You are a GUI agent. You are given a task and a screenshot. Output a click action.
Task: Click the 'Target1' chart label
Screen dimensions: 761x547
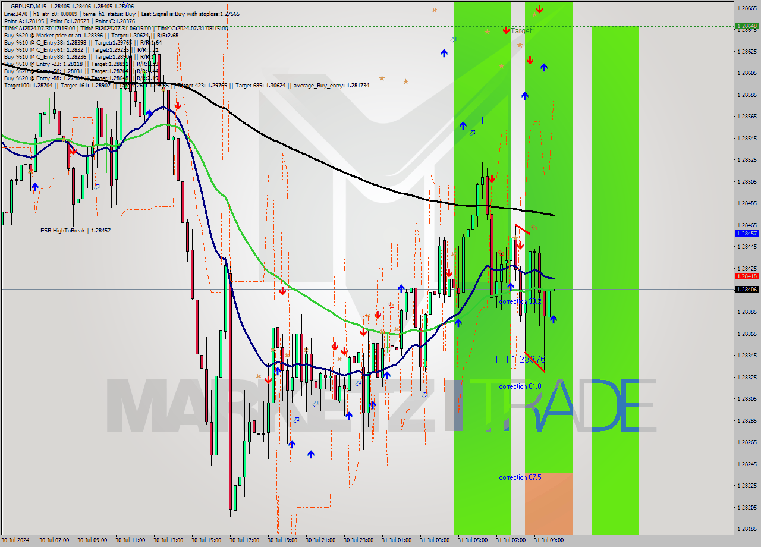tap(523, 30)
